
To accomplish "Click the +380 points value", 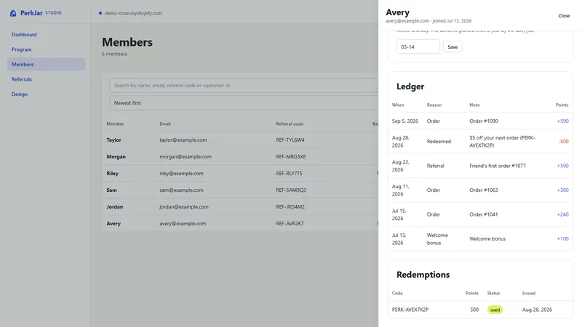I will (562, 190).
